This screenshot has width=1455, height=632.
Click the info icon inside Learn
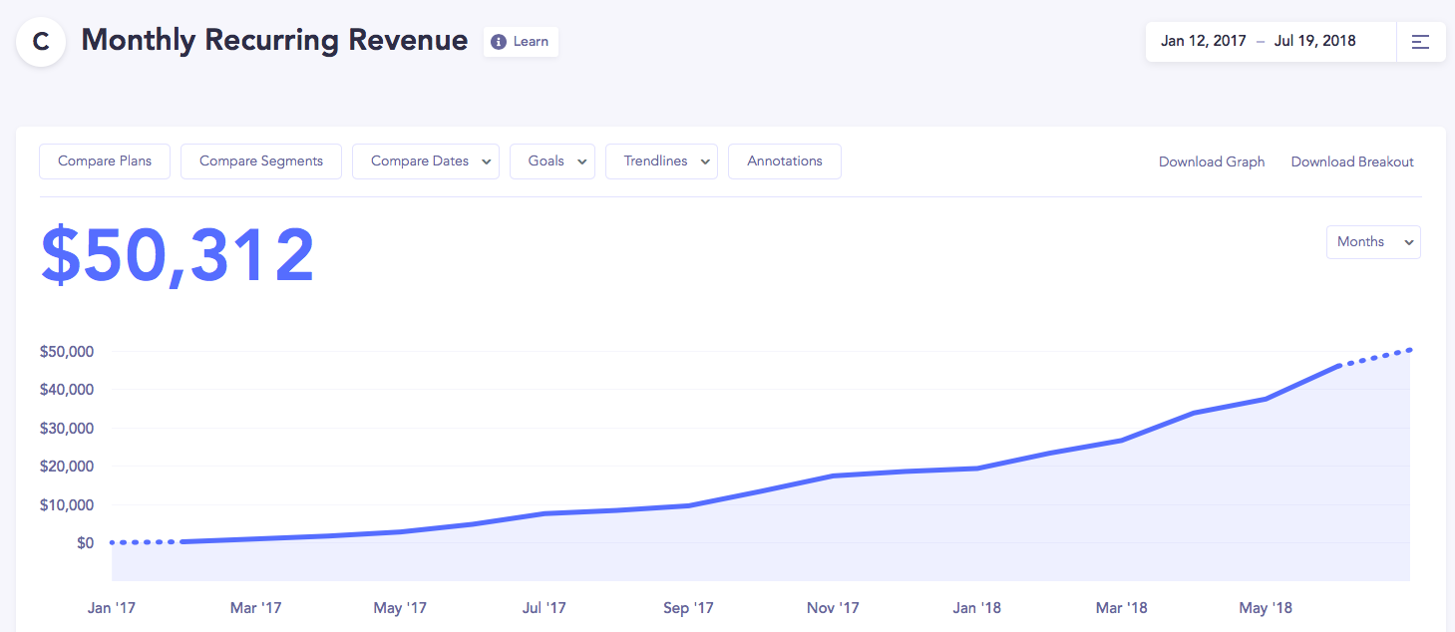(x=499, y=42)
